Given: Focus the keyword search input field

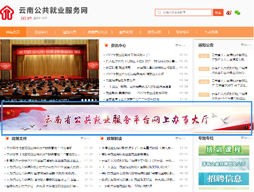Looking at the screenshot, I should point(184,12).
